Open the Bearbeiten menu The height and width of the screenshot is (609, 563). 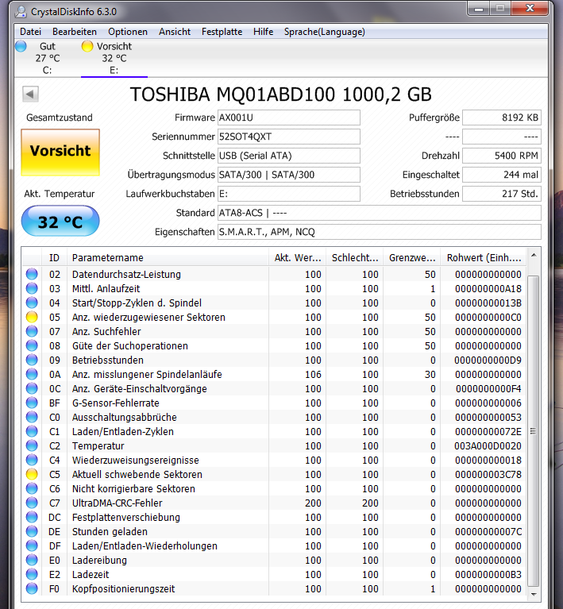(x=74, y=32)
